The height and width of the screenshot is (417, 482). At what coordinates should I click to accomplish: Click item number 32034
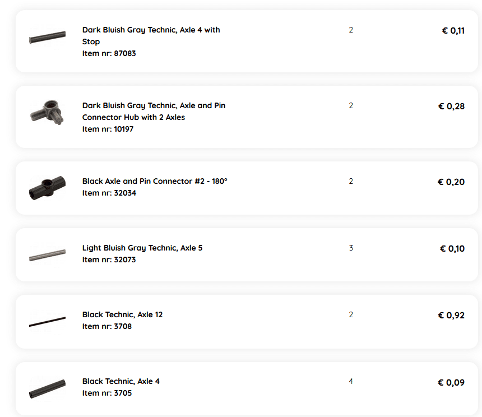[109, 193]
